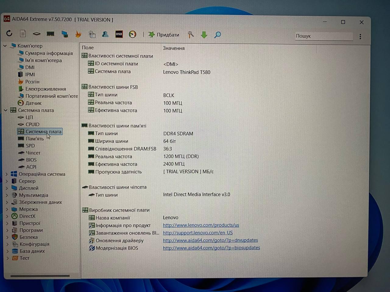Image resolution: width=390 pixels, height=292 pixels.
Task: Open the lenovo.com/products/us link
Action: coord(201,225)
